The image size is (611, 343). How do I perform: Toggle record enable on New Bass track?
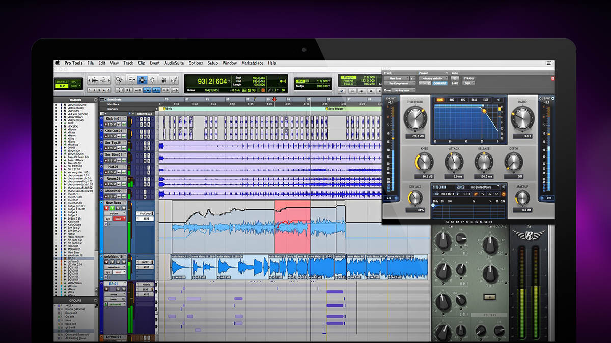106,208
